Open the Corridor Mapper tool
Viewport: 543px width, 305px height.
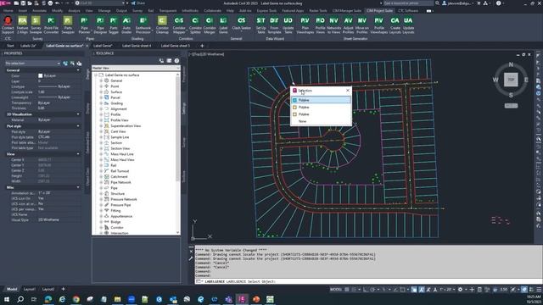(179, 25)
